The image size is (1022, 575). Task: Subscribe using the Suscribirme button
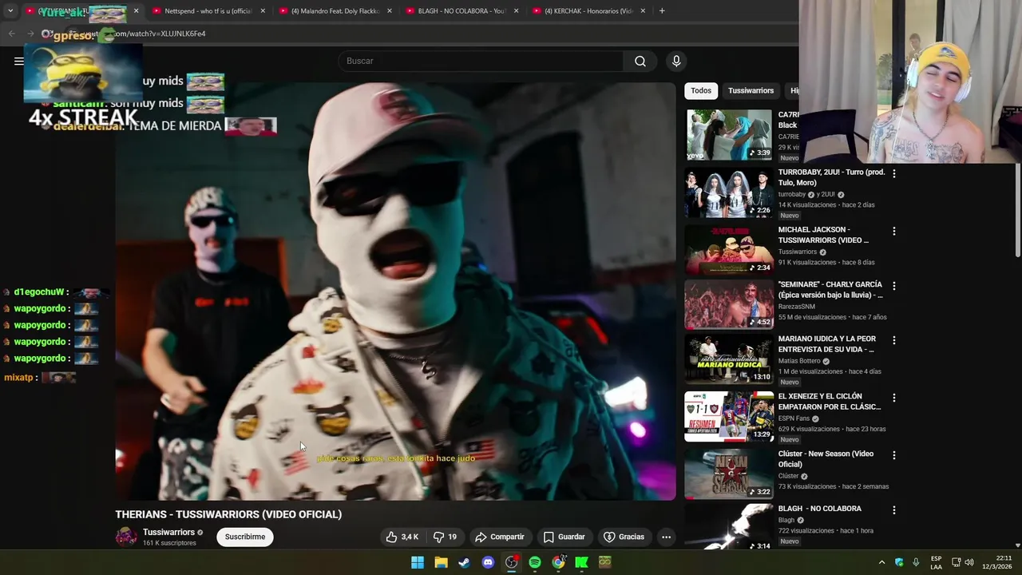click(x=245, y=537)
